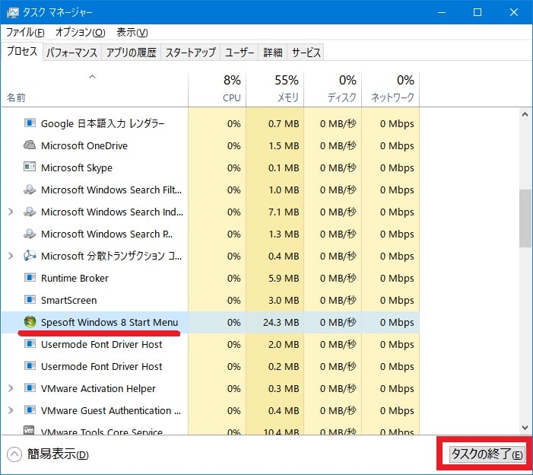This screenshot has width=533, height=475.
Task: Click the Microsoft Windows Search Filt... icon
Action: pyautogui.click(x=30, y=190)
